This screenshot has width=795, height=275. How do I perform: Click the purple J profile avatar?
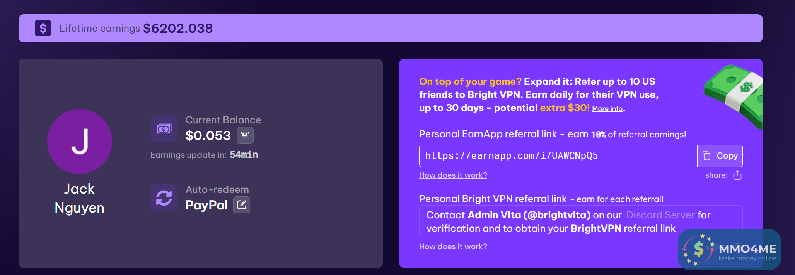click(x=80, y=142)
